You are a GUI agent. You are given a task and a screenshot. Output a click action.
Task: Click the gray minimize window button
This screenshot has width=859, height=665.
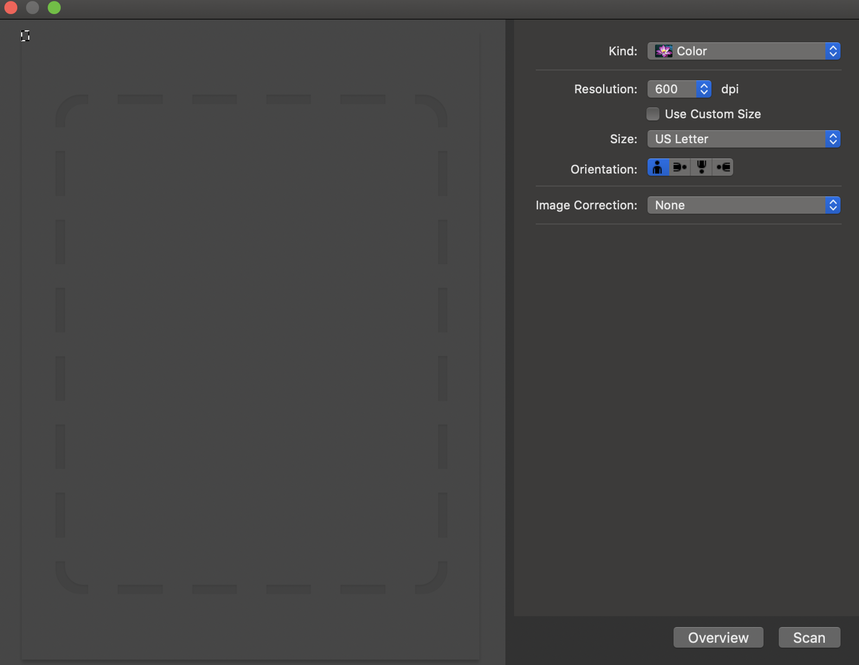(33, 8)
